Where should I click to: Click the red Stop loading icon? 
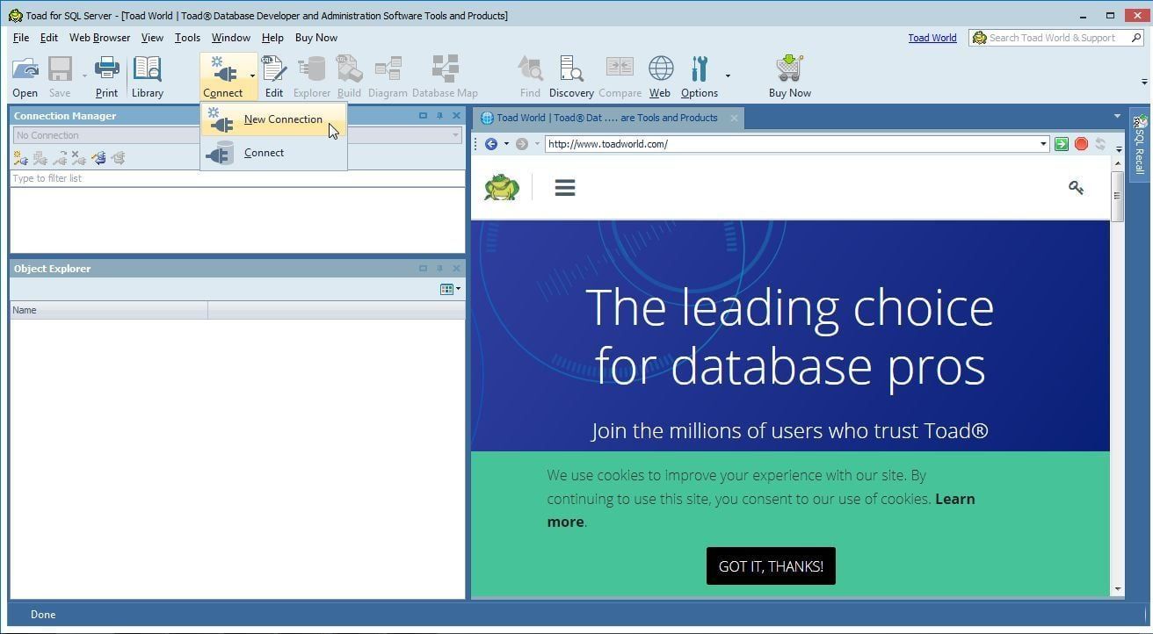tap(1081, 144)
